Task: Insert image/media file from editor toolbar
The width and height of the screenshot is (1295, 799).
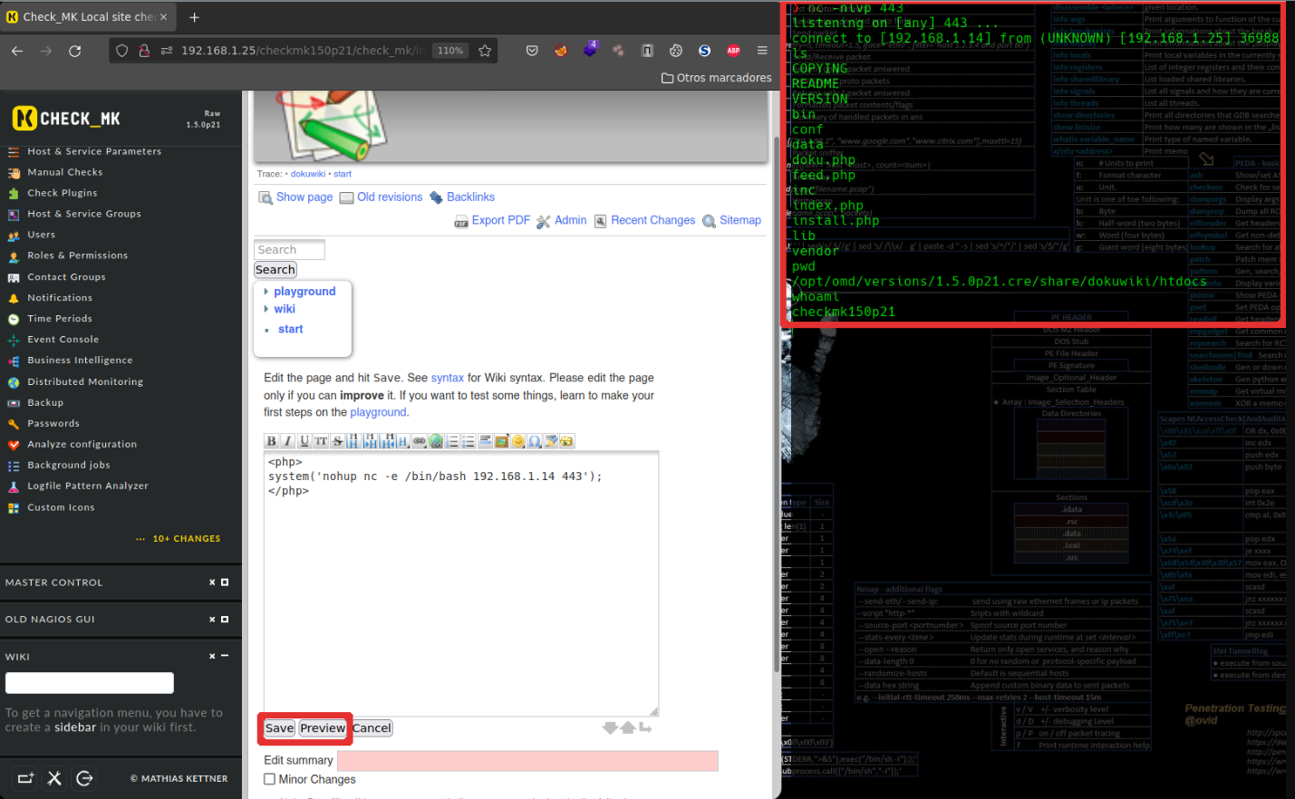Action: [x=502, y=441]
